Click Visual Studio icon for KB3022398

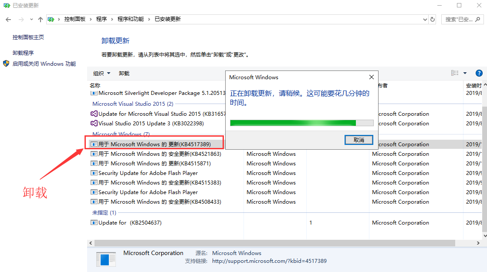(94, 124)
